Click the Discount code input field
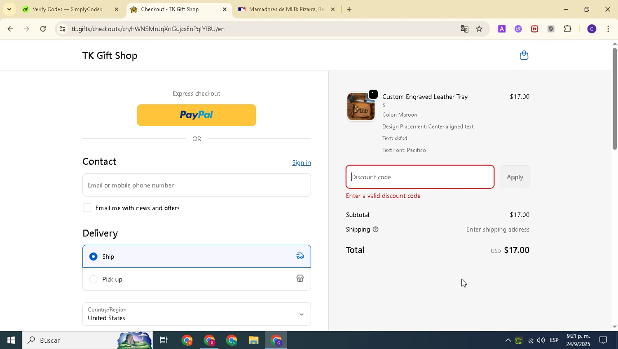This screenshot has width=618, height=349. tap(420, 177)
